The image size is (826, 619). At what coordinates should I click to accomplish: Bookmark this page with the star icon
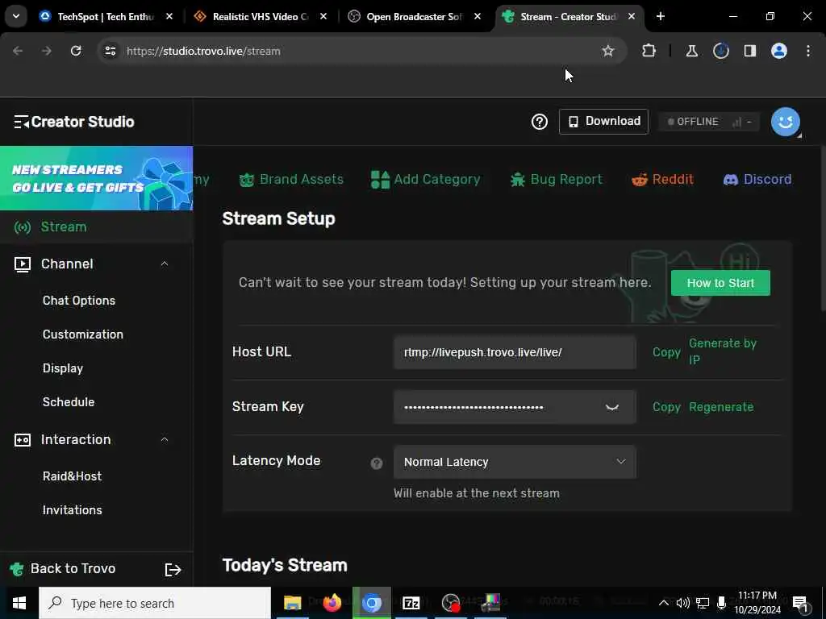[x=608, y=51]
